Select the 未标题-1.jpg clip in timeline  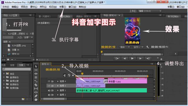tap(127, 82)
